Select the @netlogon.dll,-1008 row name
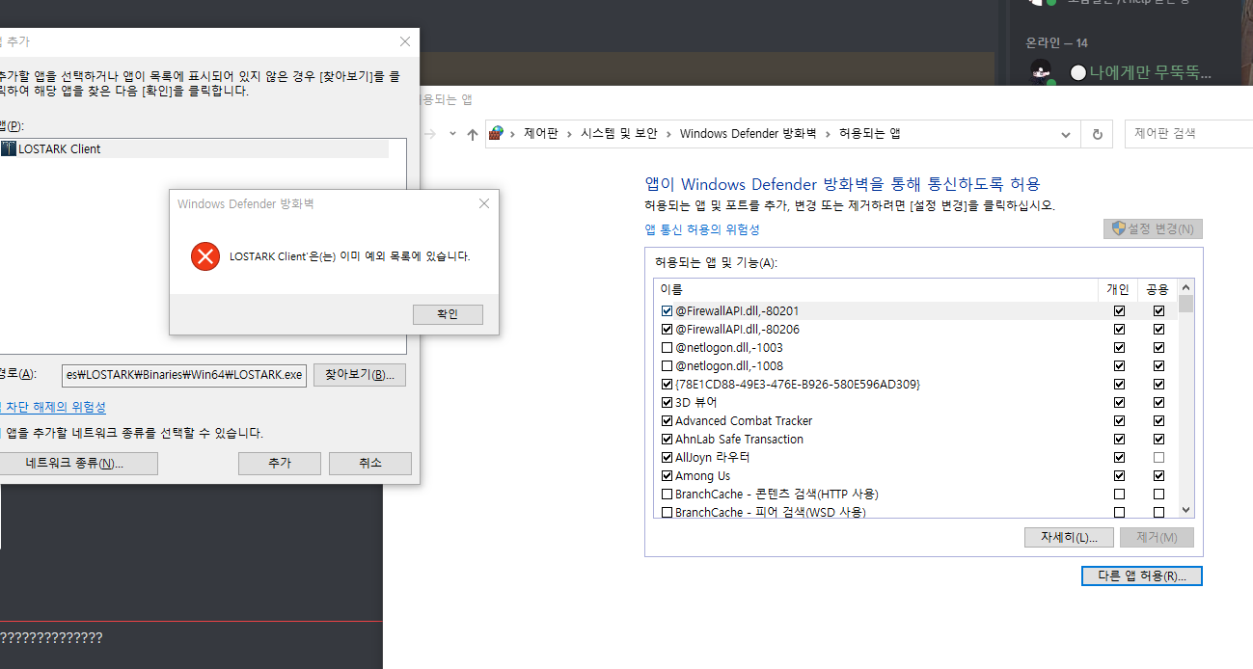This screenshot has height=669, width=1253. tap(729, 366)
